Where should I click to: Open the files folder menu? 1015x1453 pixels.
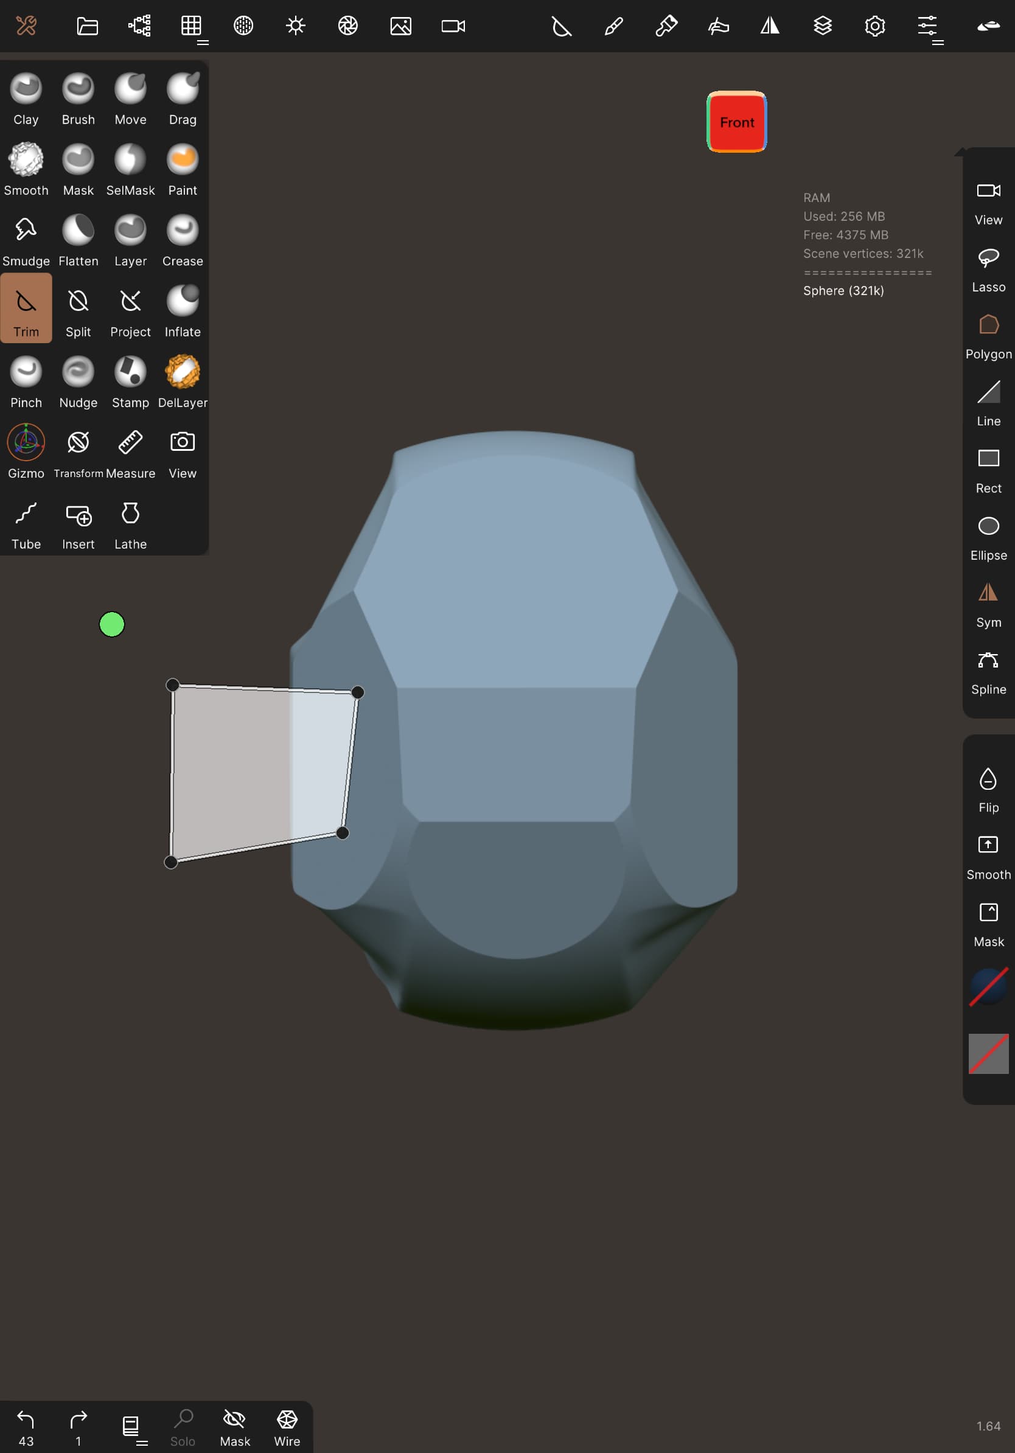[x=86, y=26]
